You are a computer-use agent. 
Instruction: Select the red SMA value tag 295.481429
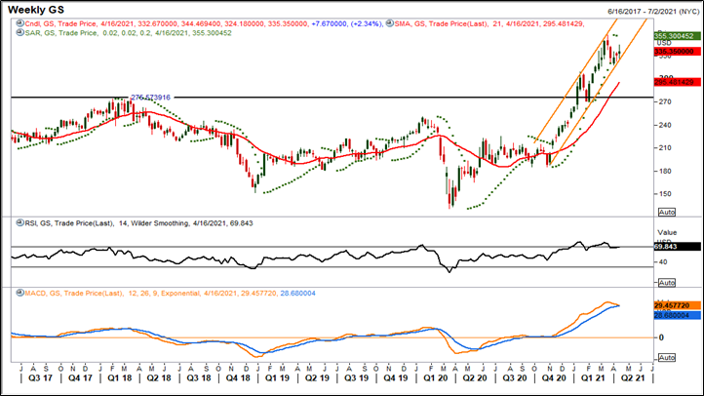[677, 82]
